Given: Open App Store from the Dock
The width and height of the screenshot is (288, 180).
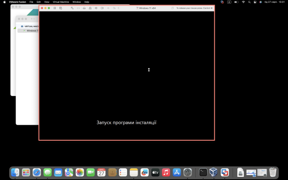Looking at the screenshot, I should [177, 172].
